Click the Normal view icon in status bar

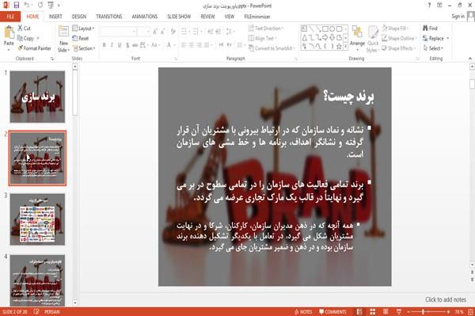pos(359,312)
